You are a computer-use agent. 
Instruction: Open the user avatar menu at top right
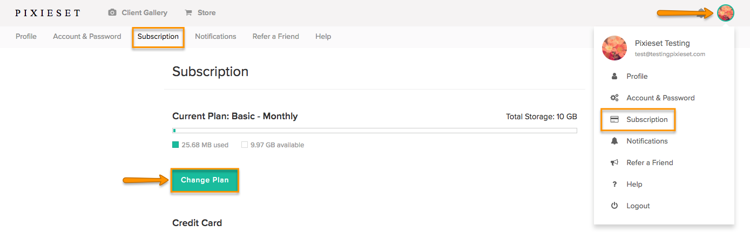point(726,13)
